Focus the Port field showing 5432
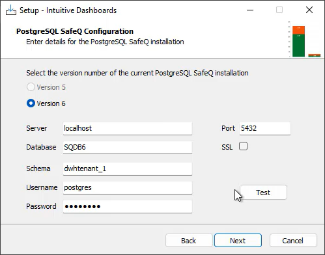This screenshot has height=255, width=325. click(265, 128)
